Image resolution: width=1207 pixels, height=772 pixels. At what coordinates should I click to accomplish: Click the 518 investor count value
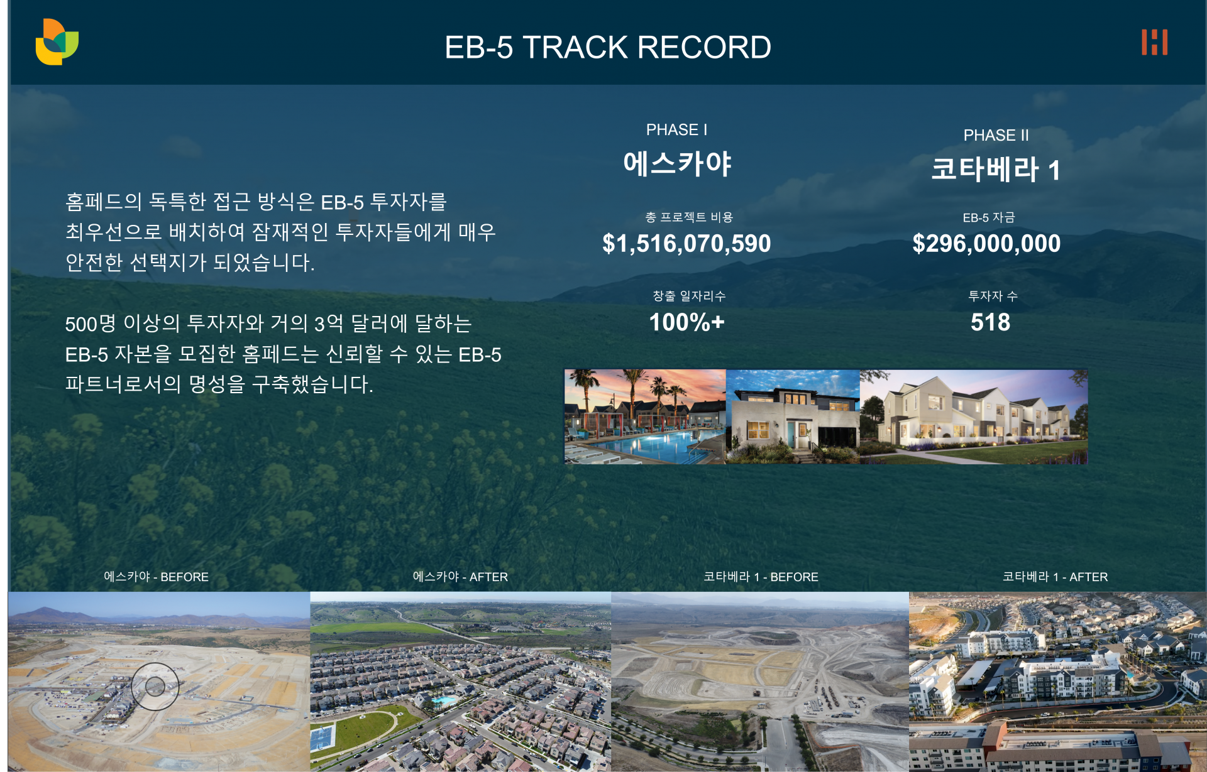click(990, 322)
